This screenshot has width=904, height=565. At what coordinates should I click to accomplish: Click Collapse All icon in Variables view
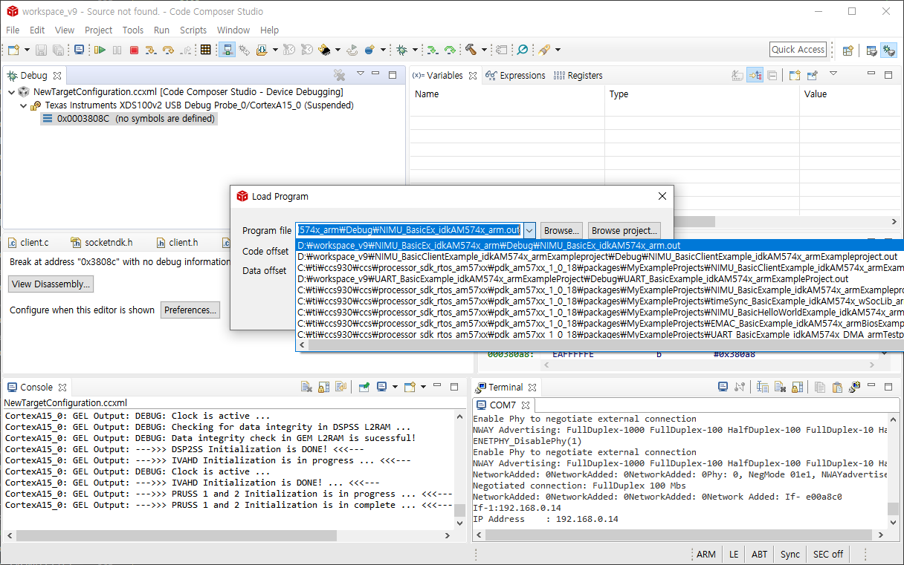[x=772, y=75]
